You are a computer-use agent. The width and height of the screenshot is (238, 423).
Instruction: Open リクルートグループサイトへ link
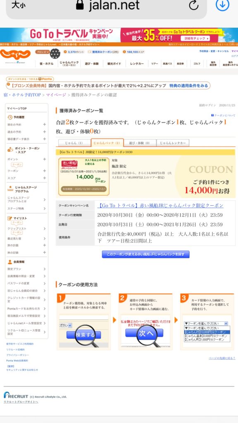tap(21, 402)
